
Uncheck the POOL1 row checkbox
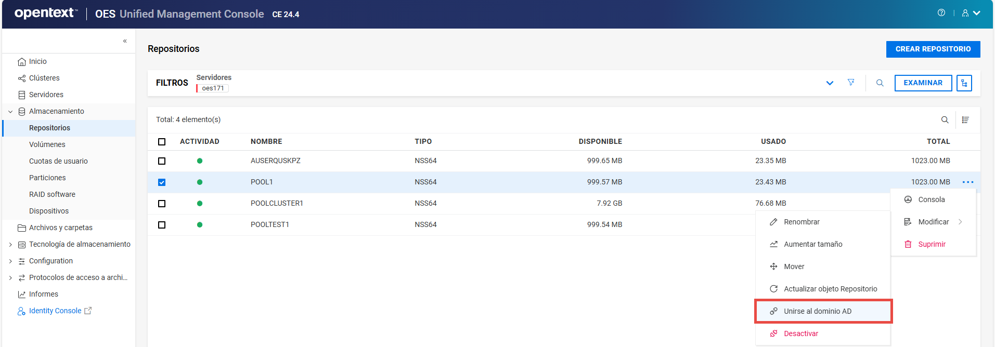162,182
